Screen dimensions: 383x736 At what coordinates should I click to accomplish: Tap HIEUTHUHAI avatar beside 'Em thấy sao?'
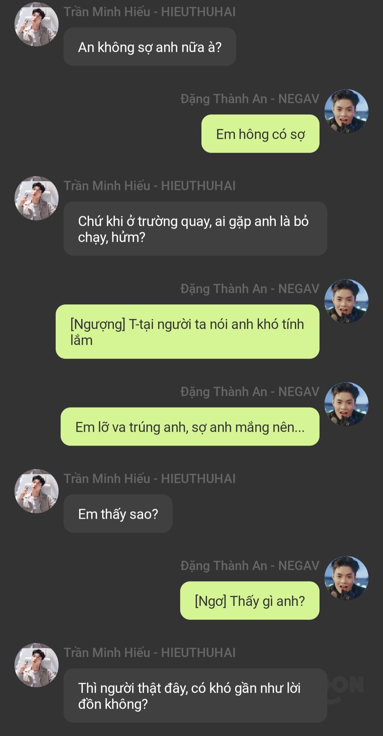click(36, 491)
